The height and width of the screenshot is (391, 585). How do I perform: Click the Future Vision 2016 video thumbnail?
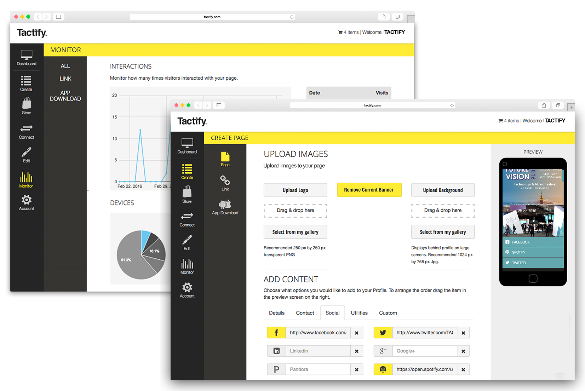pos(533,221)
